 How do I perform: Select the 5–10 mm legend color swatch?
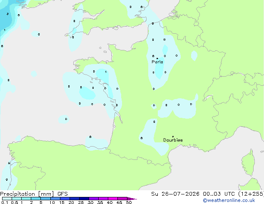pyautogui.click(x=45, y=199)
